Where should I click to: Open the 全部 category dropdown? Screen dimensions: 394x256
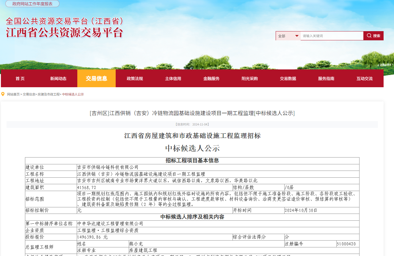(x=288, y=36)
